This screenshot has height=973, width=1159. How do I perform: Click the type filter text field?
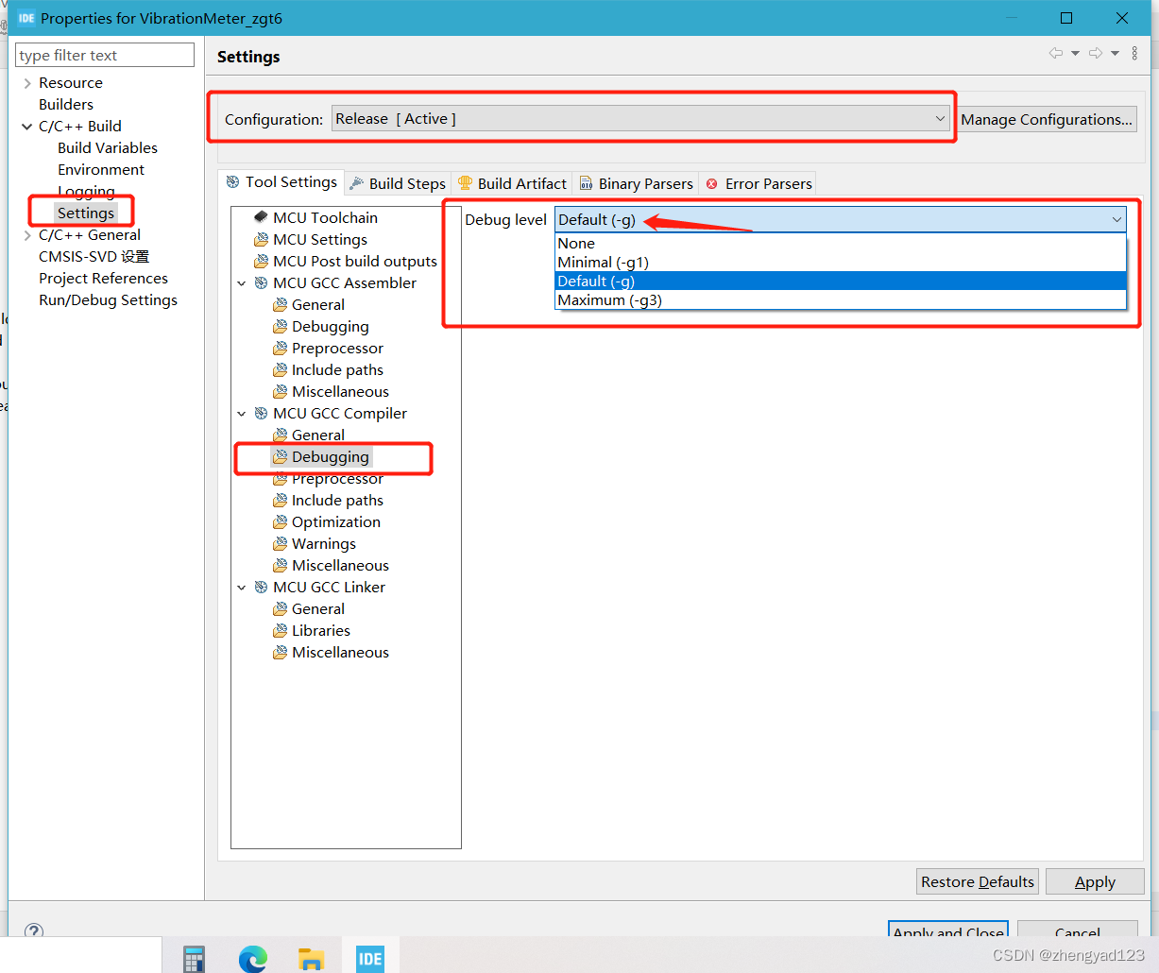104,55
